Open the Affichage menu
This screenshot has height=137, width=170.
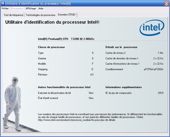pos(31,8)
